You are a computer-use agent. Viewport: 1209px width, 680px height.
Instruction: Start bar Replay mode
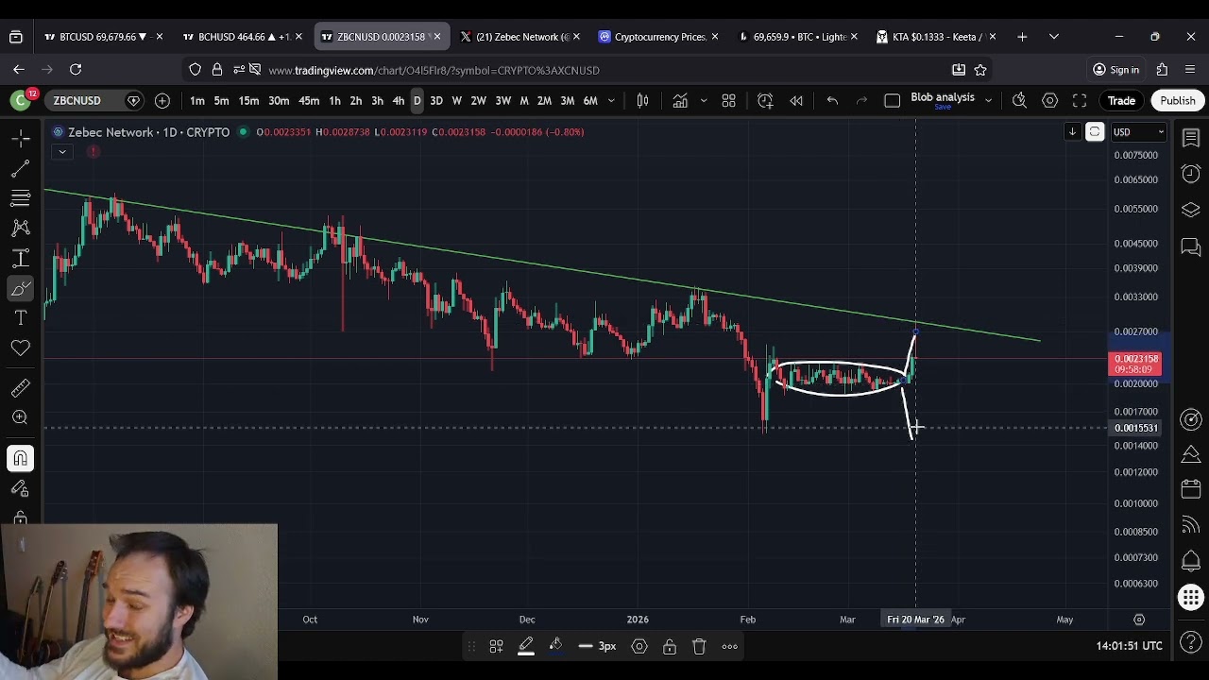[796, 100]
